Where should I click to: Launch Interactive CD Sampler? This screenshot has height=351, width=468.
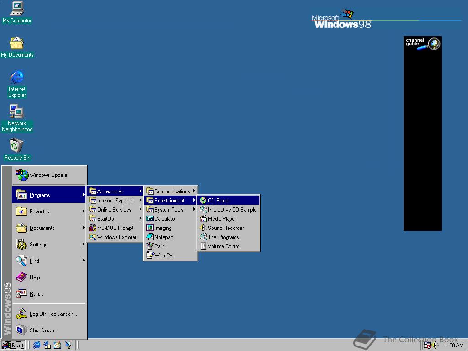[x=229, y=209]
